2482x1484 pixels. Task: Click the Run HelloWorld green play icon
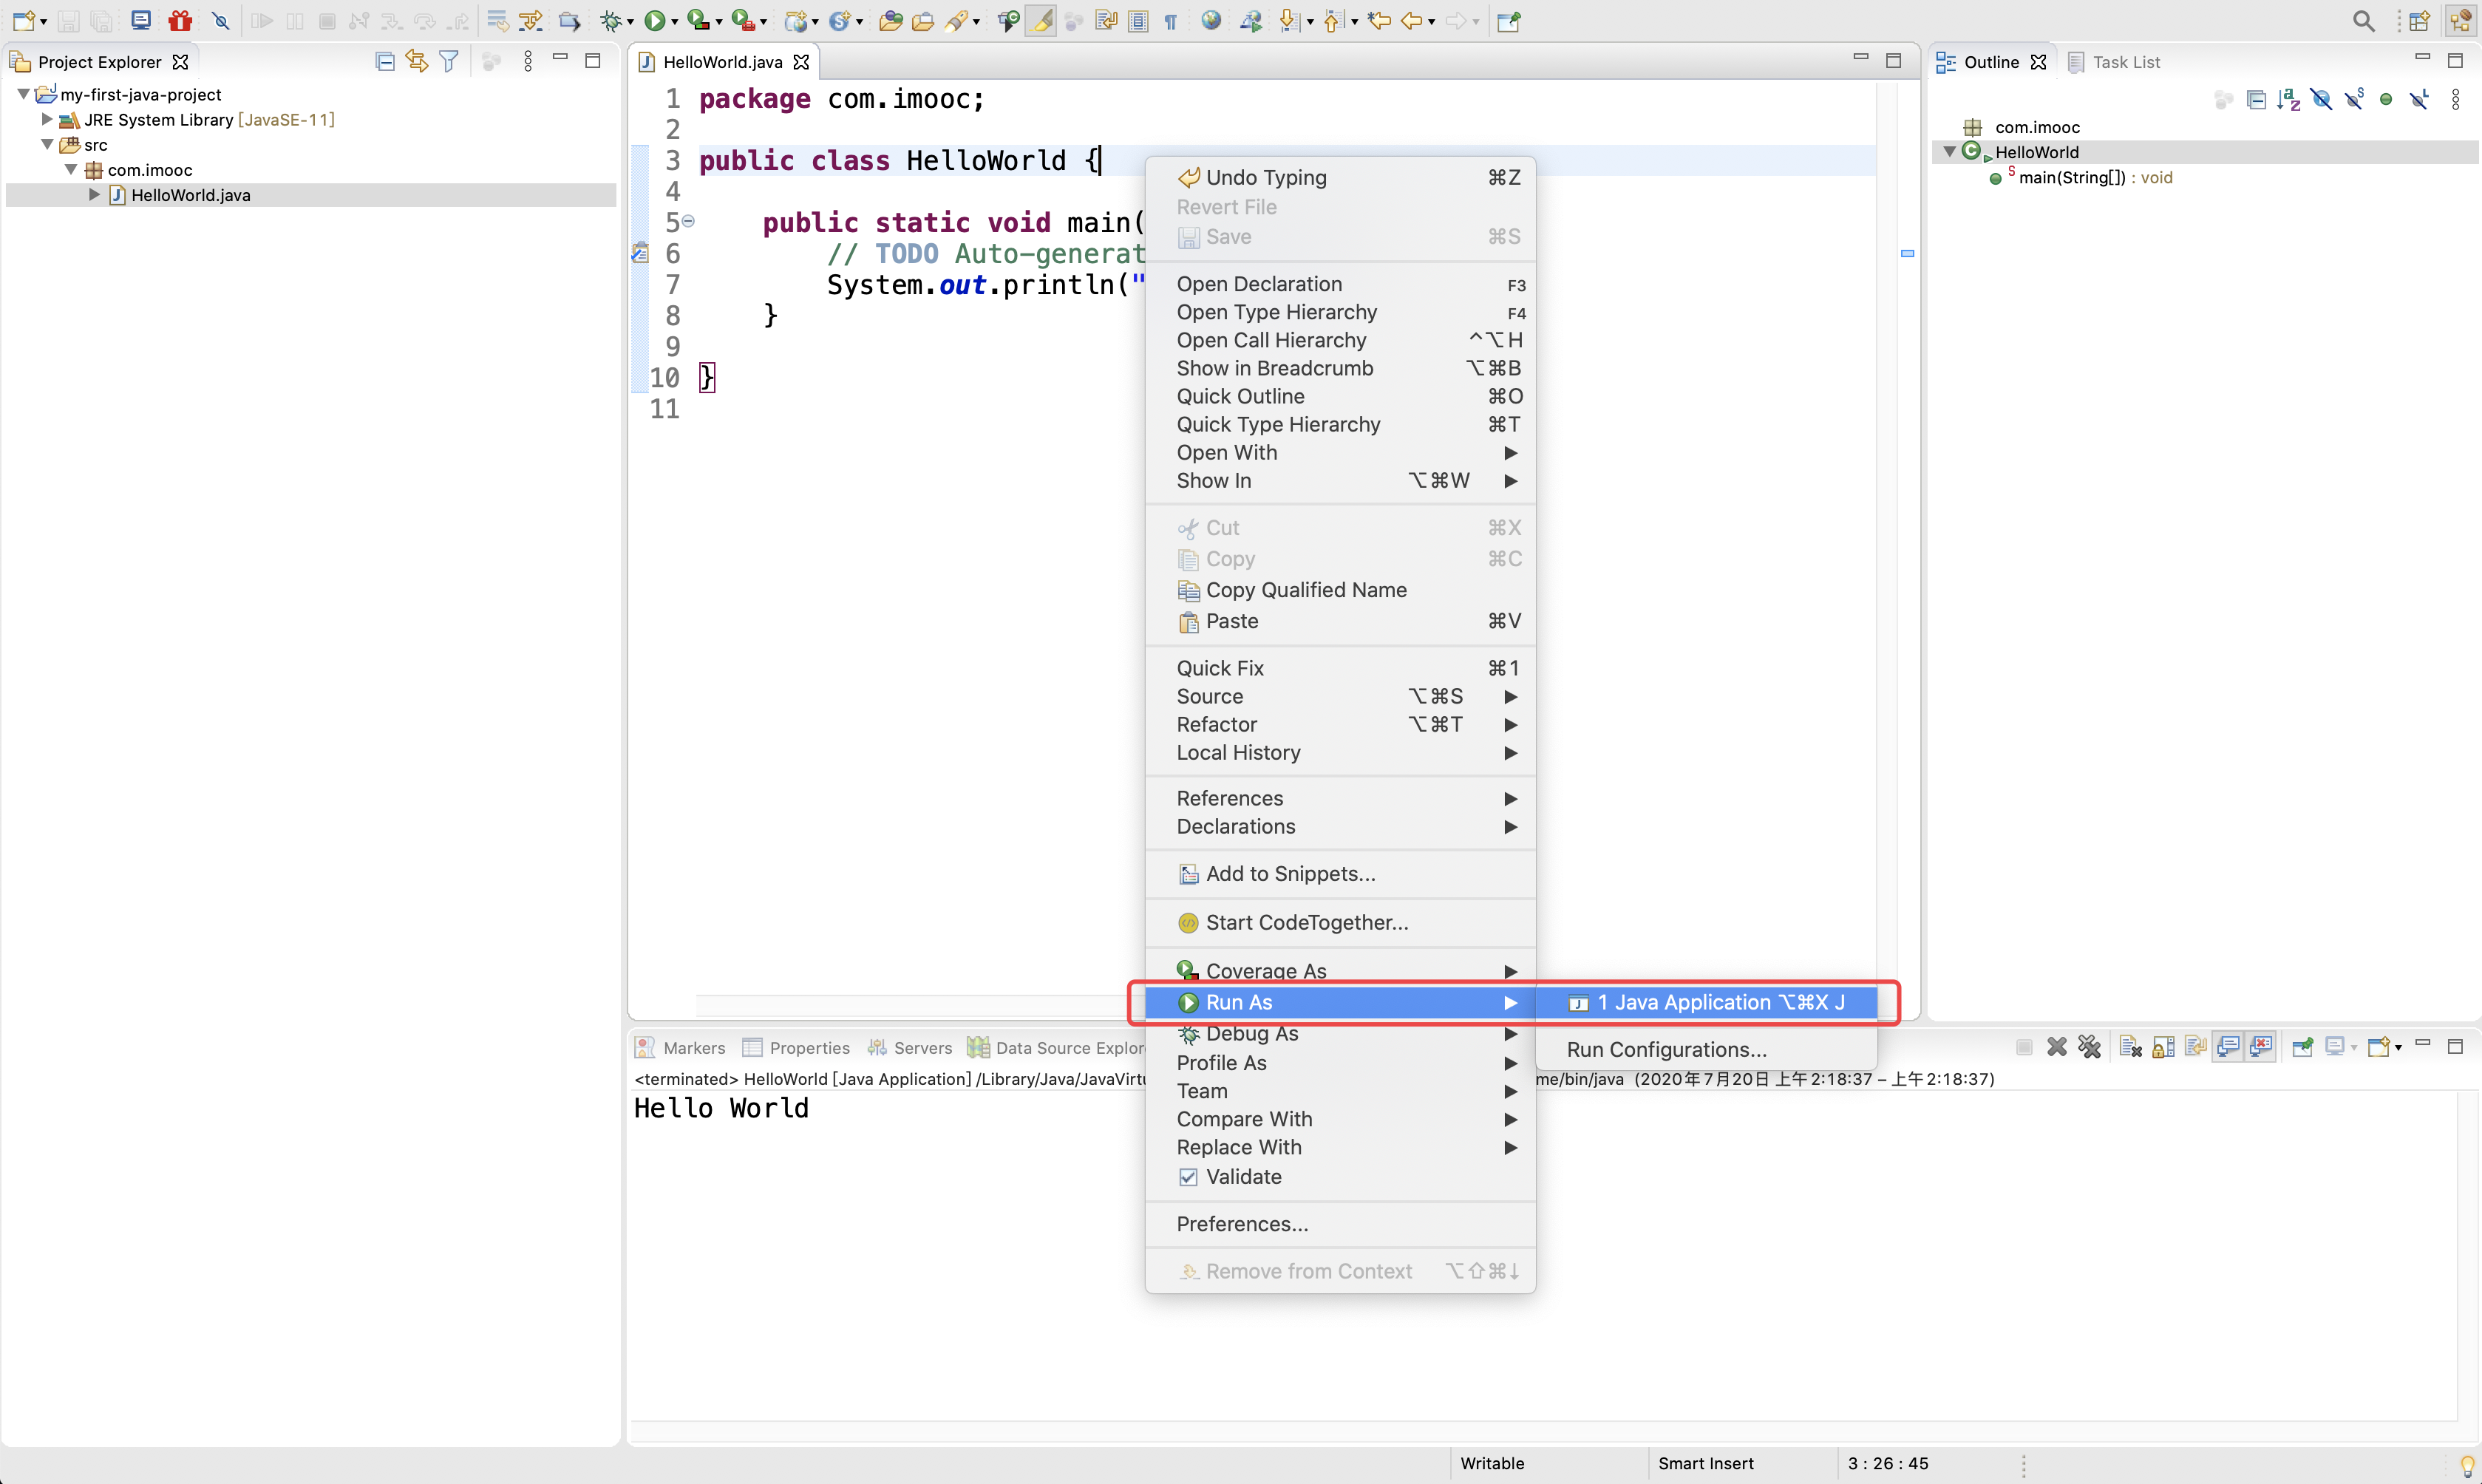(655, 20)
